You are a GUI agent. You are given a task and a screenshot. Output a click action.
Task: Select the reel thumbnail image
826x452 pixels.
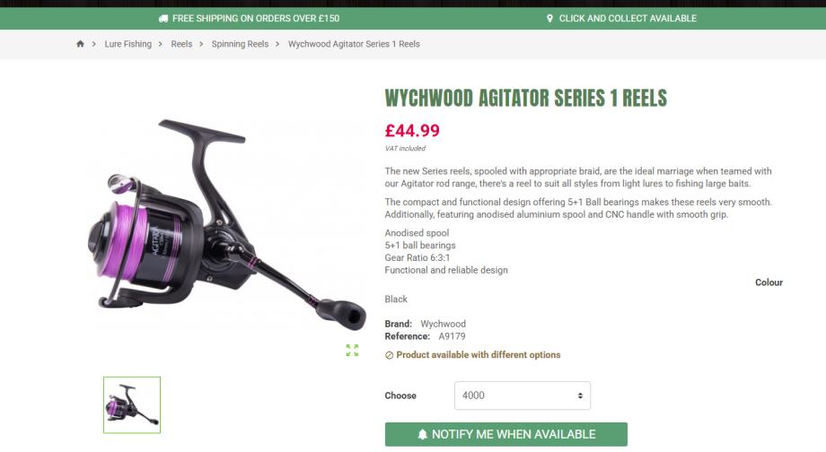pos(132,405)
